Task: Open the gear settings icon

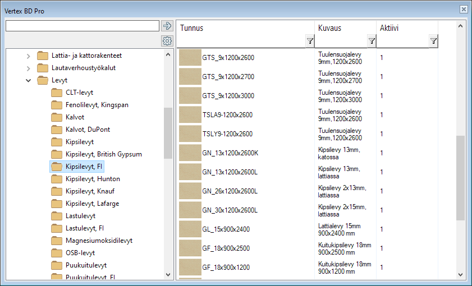Action: point(167,41)
